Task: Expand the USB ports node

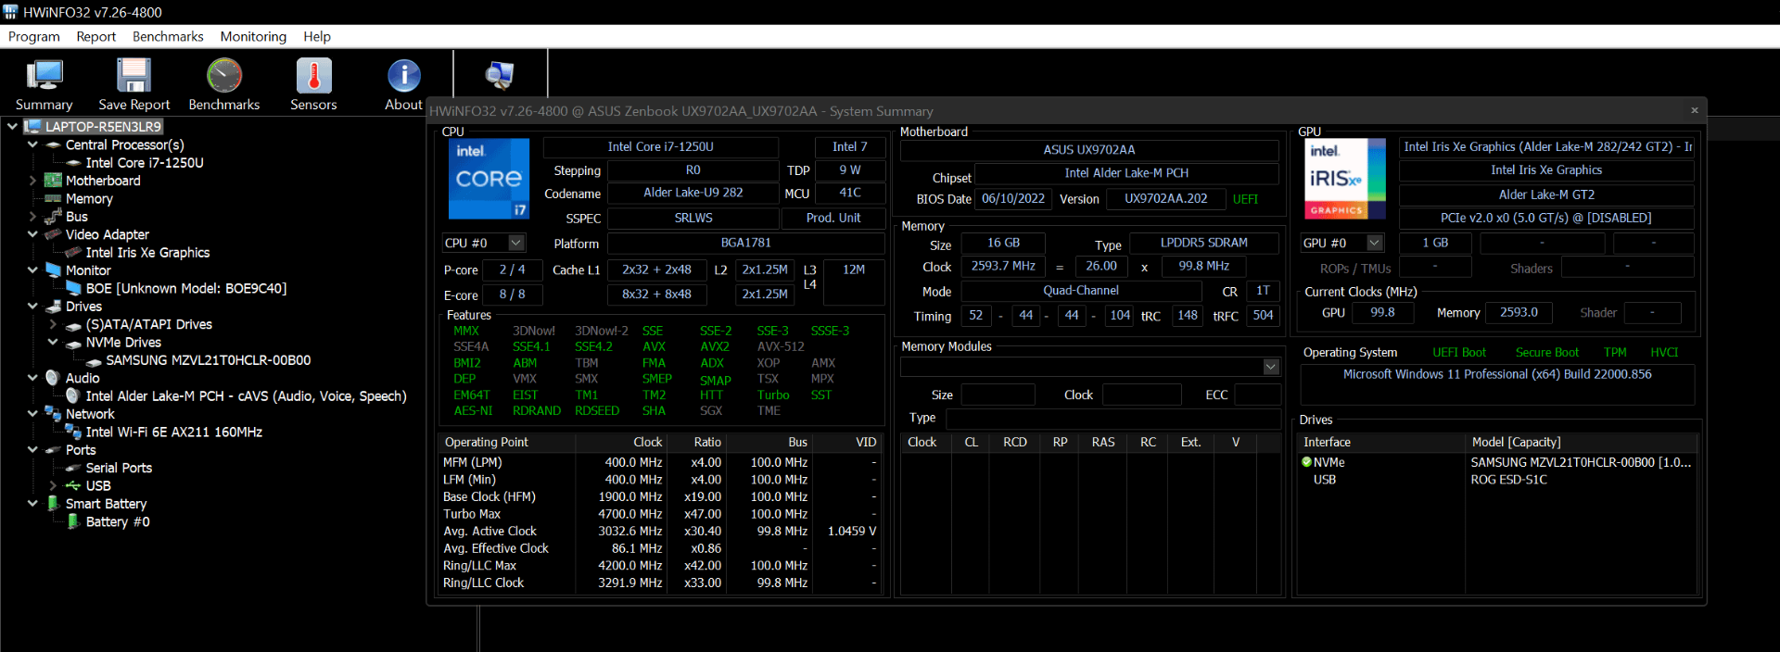Action: 53,485
